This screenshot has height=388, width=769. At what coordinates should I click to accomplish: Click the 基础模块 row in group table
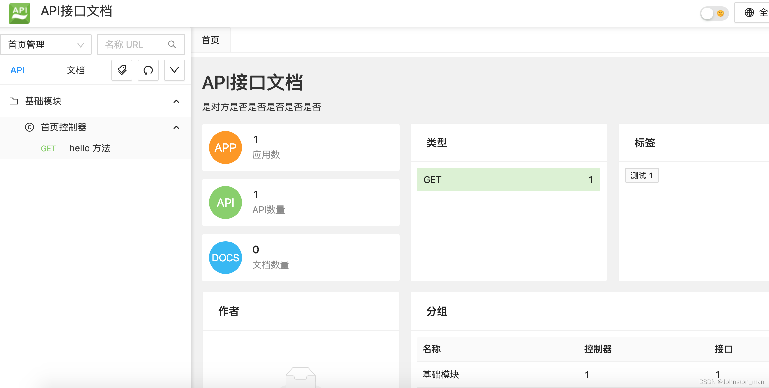point(441,375)
